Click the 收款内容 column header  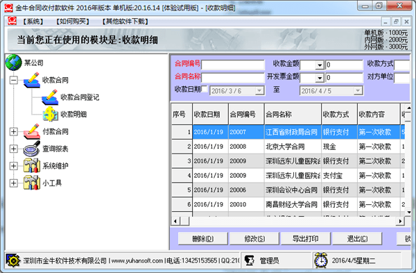379,115
